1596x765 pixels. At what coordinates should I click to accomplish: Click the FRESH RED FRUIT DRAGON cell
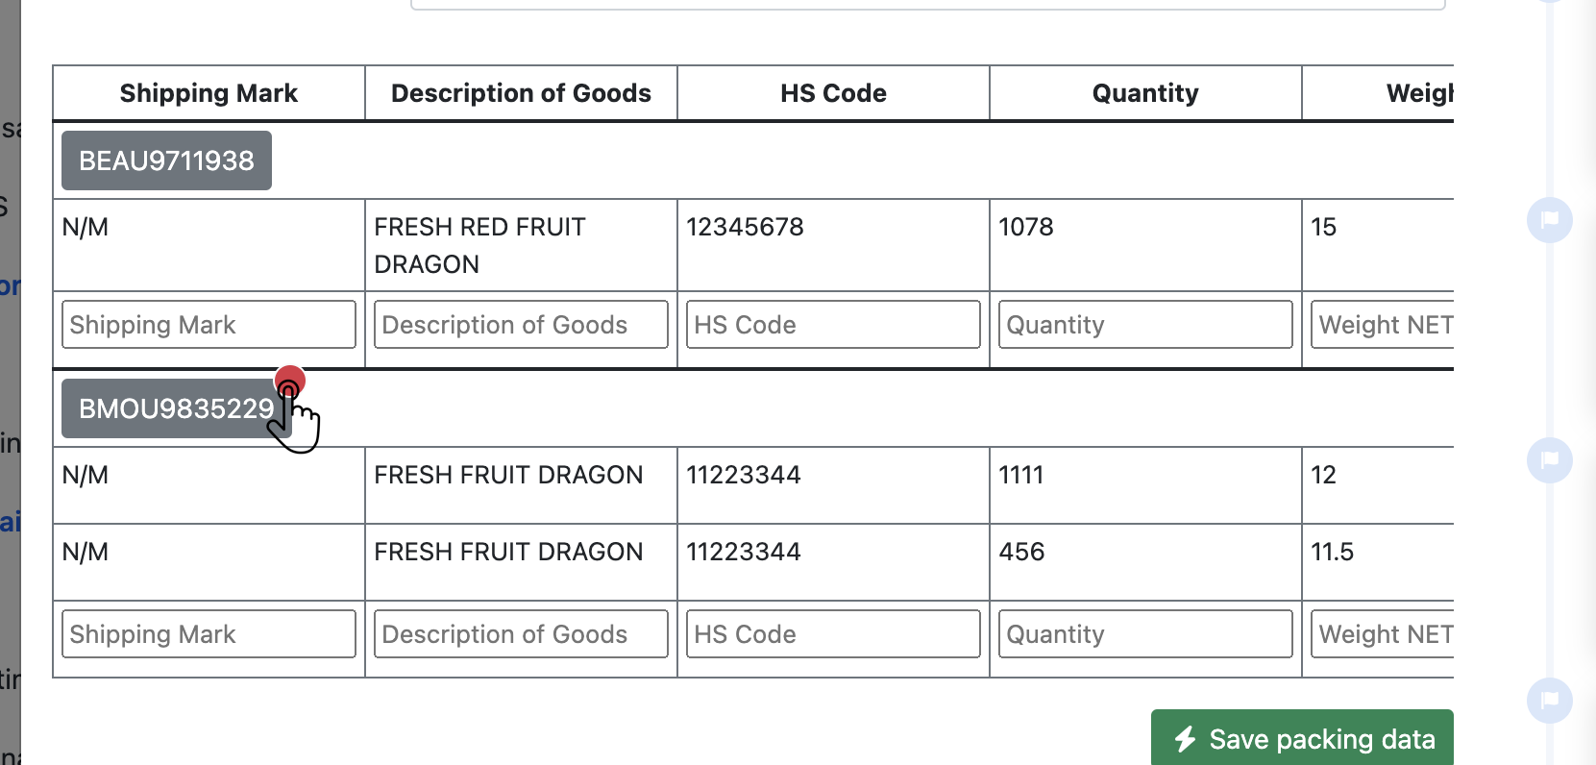(480, 245)
